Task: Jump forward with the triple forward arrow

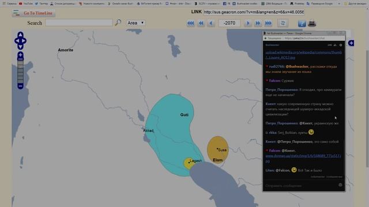Action: (268, 23)
